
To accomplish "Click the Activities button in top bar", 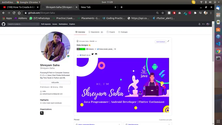I will (8, 2).
